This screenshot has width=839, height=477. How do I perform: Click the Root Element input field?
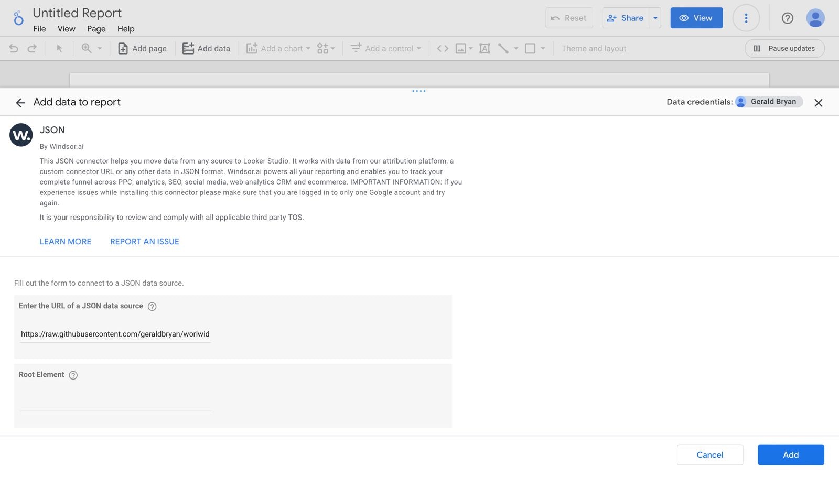point(115,403)
